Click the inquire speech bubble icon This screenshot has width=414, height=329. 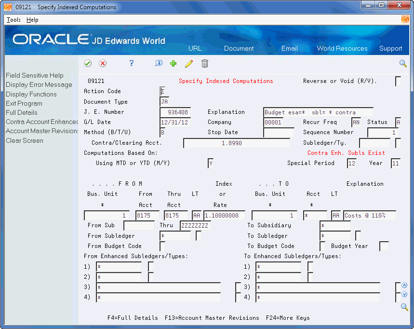[159, 63]
